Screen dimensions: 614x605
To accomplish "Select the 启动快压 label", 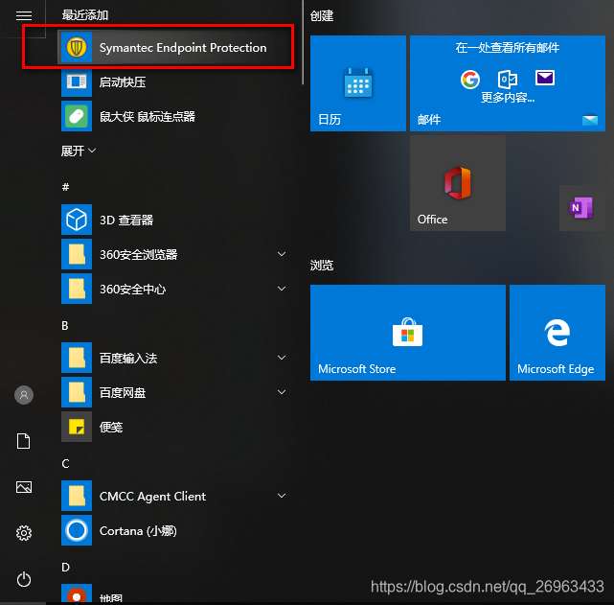I will [x=123, y=82].
